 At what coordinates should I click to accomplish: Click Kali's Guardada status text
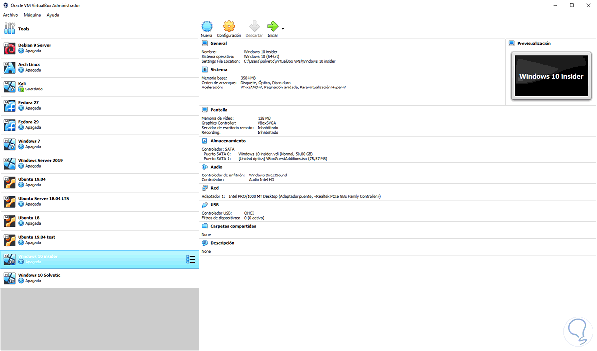pos(34,89)
